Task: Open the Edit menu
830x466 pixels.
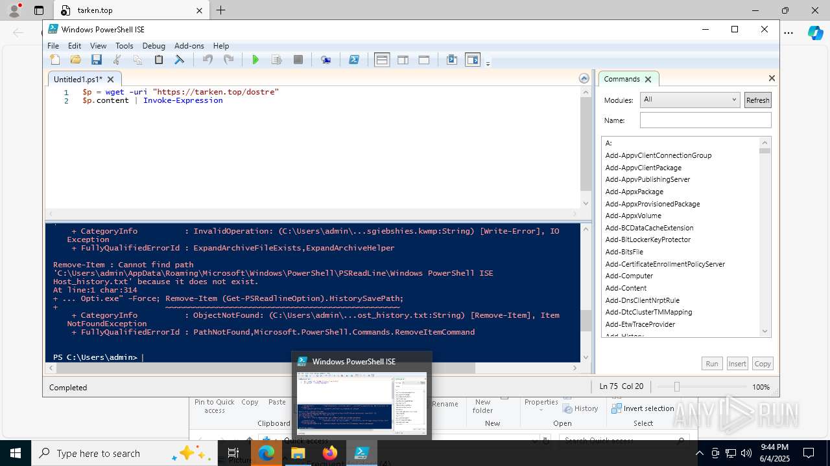Action: pos(75,46)
